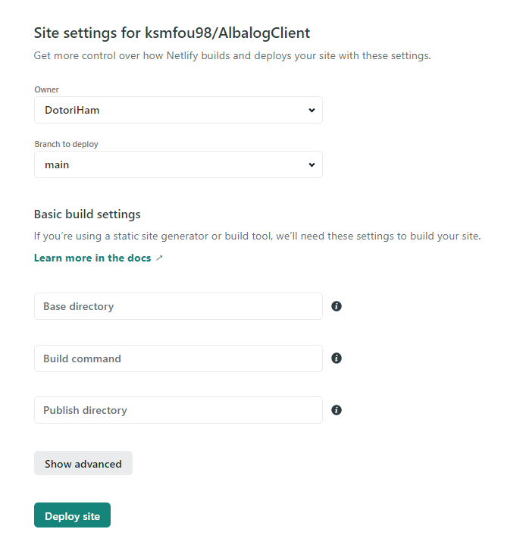This screenshot has width=526, height=551.
Task: Click the Netlify builds and deploys description text
Action: point(232,56)
